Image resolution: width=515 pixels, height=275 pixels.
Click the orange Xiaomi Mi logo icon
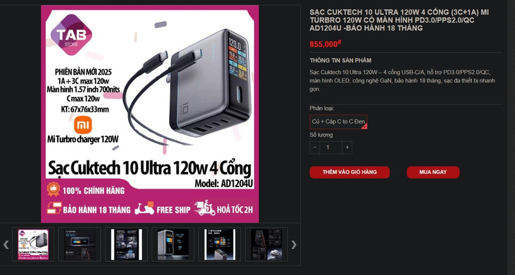click(83, 125)
